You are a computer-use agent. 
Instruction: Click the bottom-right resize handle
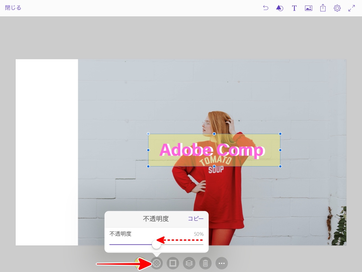(x=280, y=166)
